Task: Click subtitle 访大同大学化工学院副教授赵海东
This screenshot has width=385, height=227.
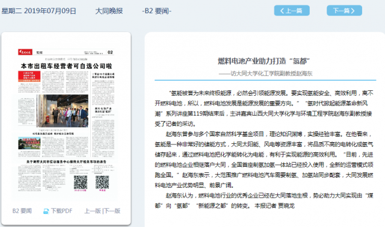Action: pos(265,73)
